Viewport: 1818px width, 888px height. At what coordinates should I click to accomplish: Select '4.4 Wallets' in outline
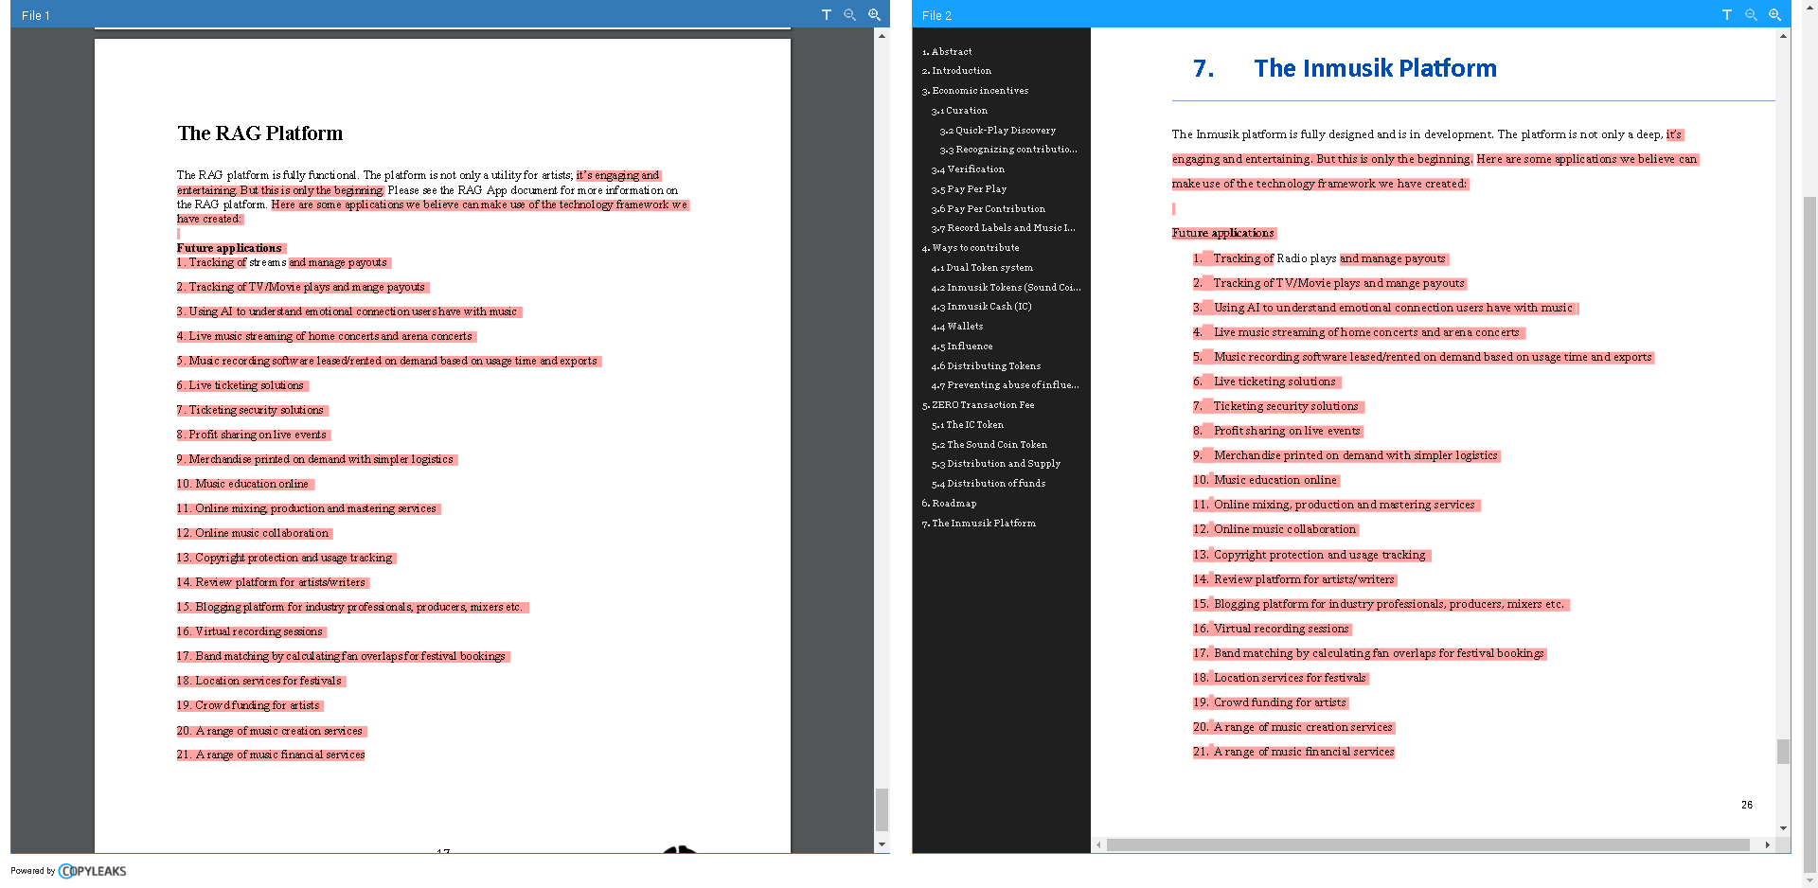[957, 327]
